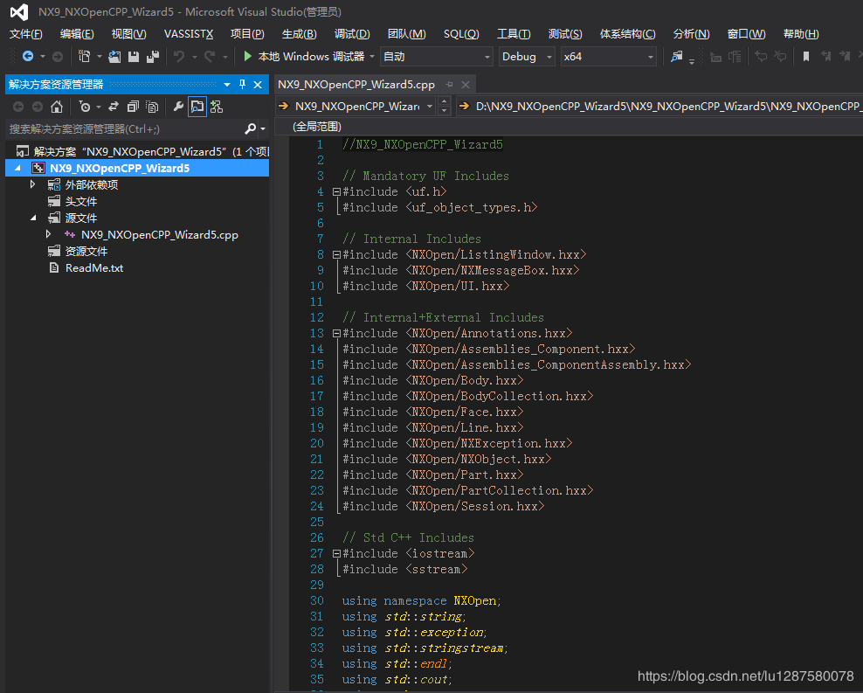
Task: Toggle Show All Files in Solution Explorer
Action: (x=151, y=107)
